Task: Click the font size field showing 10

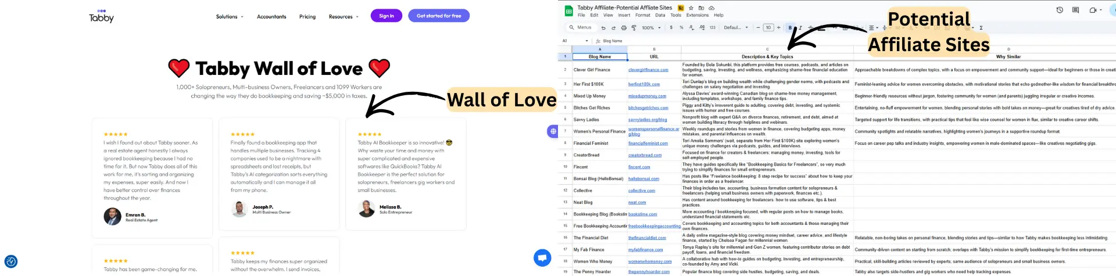Action: (768, 27)
